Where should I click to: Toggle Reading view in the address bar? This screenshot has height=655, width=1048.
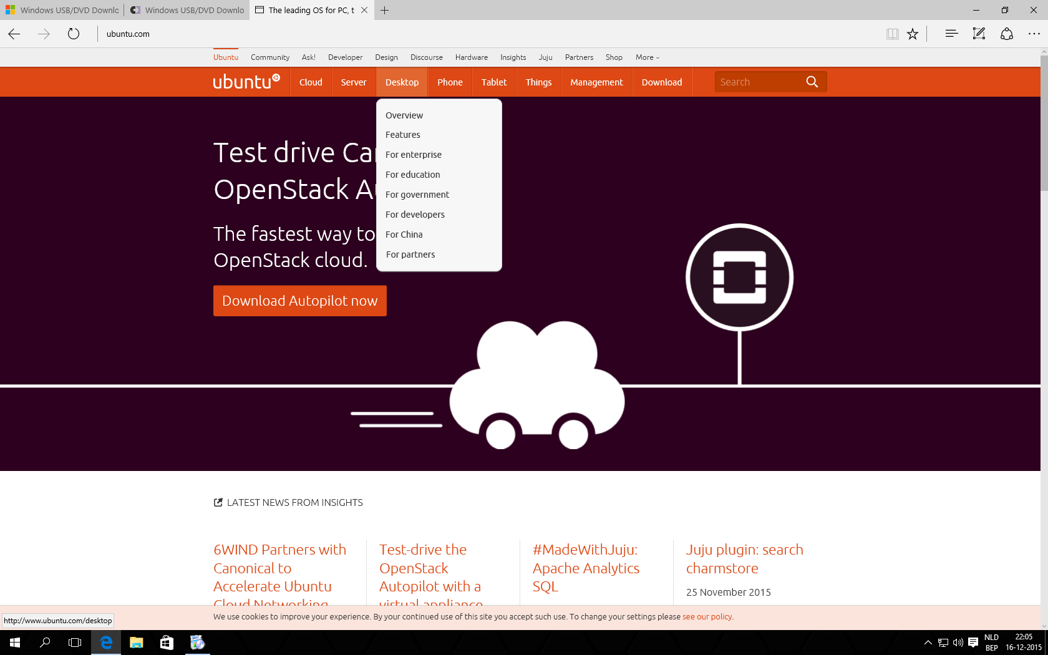coord(893,34)
